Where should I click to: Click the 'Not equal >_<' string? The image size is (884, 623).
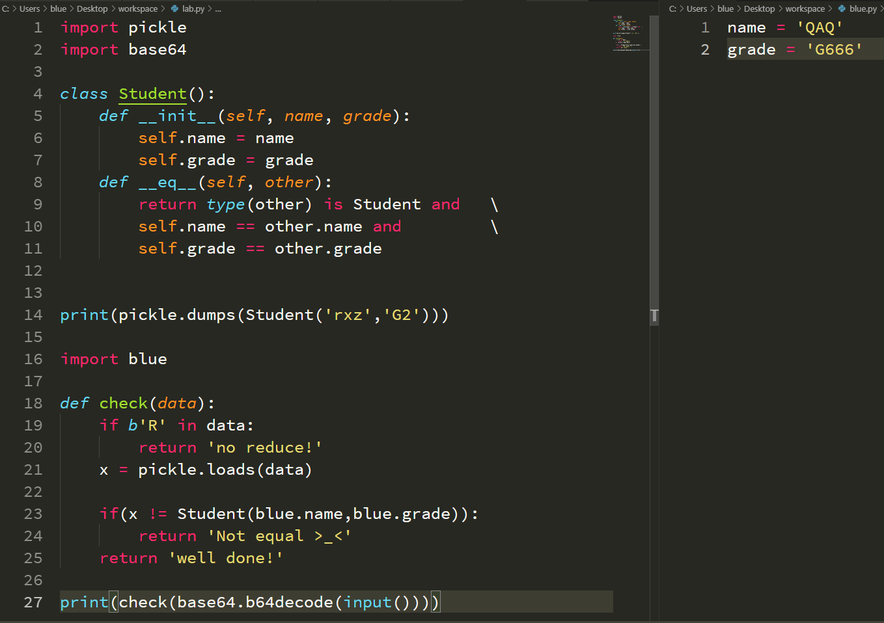[x=280, y=536]
